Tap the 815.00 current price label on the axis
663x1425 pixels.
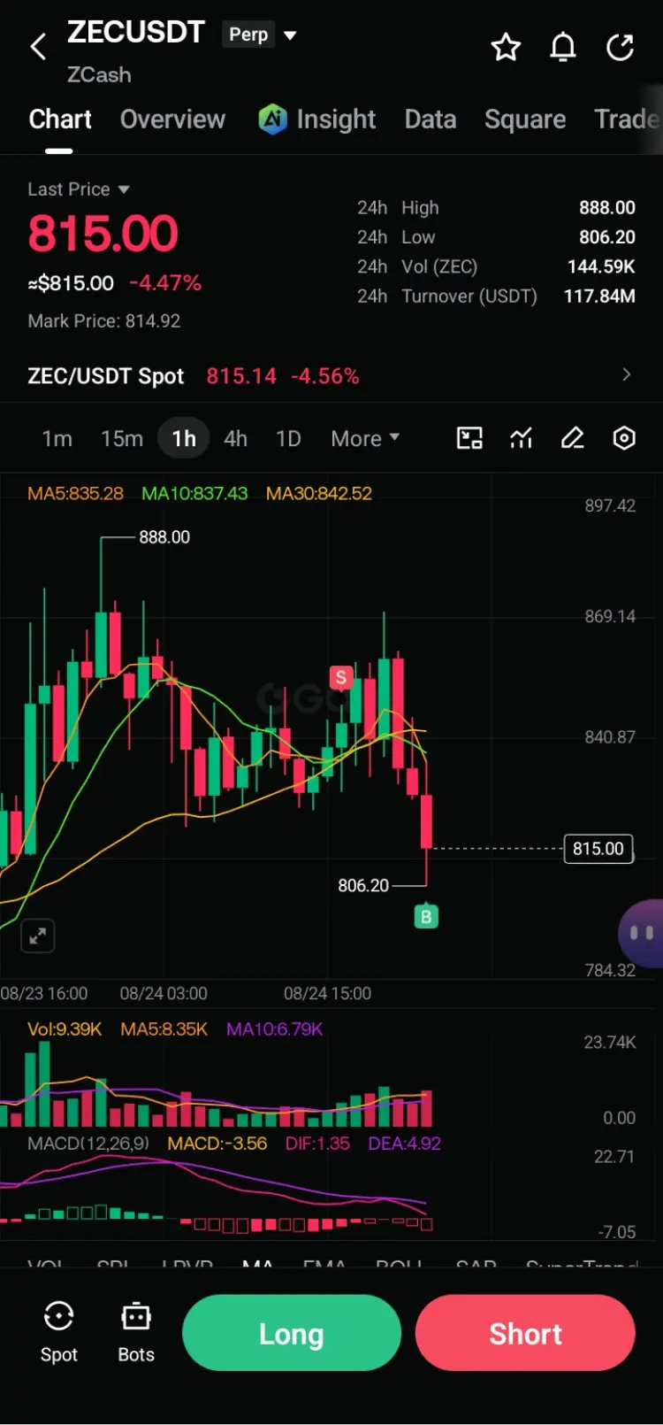click(598, 849)
